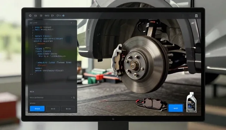Click the red underlined word in the code editor
The image size is (226, 130).
pyautogui.click(x=42, y=65)
